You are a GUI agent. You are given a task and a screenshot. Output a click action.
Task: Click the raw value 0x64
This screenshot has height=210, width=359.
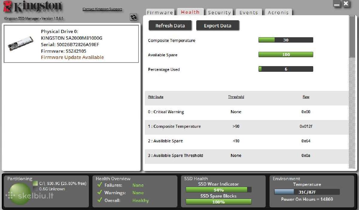point(306,141)
